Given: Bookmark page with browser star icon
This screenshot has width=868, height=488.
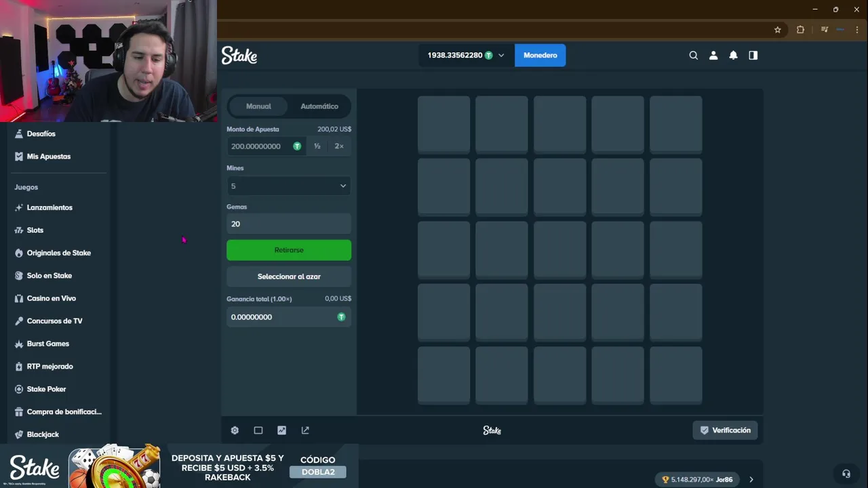Looking at the screenshot, I should [x=778, y=30].
